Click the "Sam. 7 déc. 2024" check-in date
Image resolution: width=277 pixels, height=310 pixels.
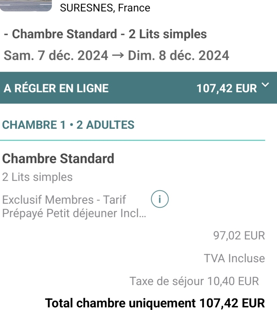click(56, 56)
